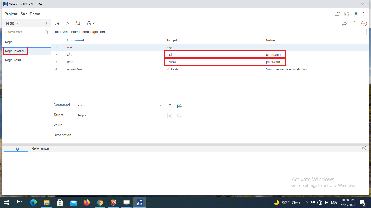Screen dimensions: 371x208
Task: Open the notification center
Action: [362, 203]
